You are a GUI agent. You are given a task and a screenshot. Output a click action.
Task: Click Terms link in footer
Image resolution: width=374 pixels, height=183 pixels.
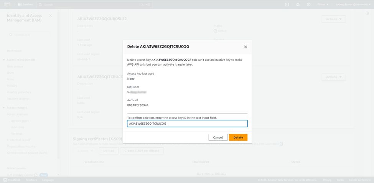pos(340,180)
